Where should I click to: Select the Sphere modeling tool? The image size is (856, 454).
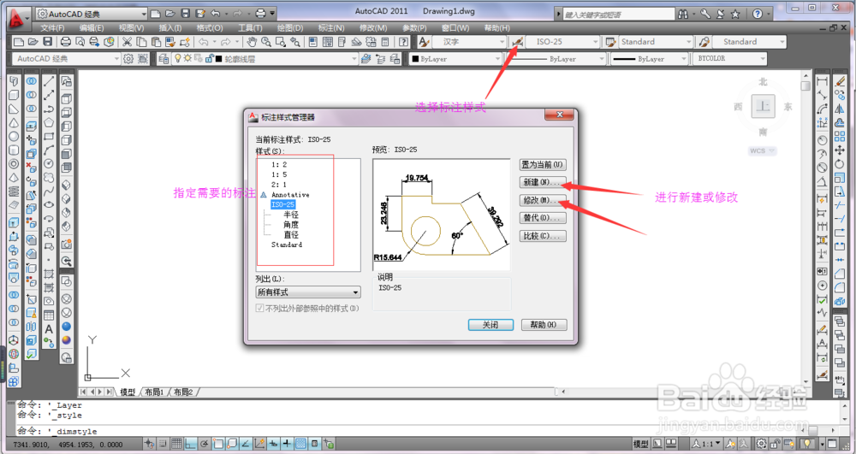click(14, 136)
